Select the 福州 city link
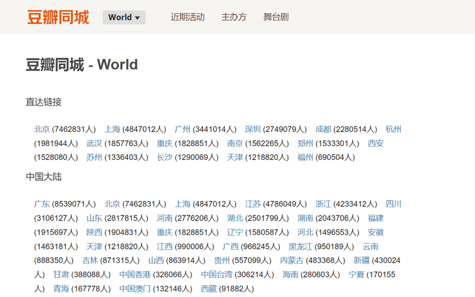 click(x=305, y=157)
